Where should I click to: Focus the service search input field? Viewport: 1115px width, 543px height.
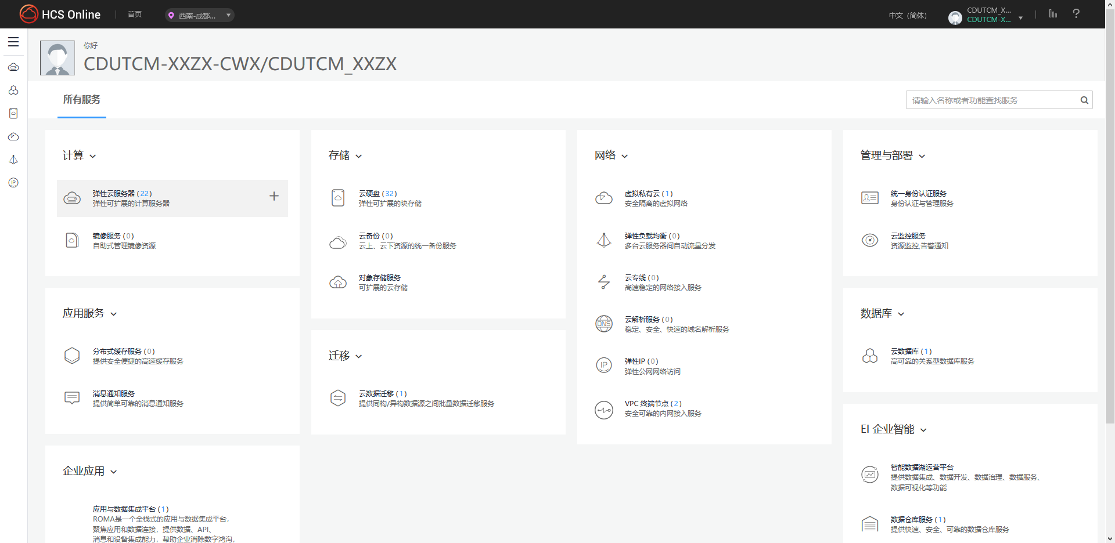[x=991, y=100]
